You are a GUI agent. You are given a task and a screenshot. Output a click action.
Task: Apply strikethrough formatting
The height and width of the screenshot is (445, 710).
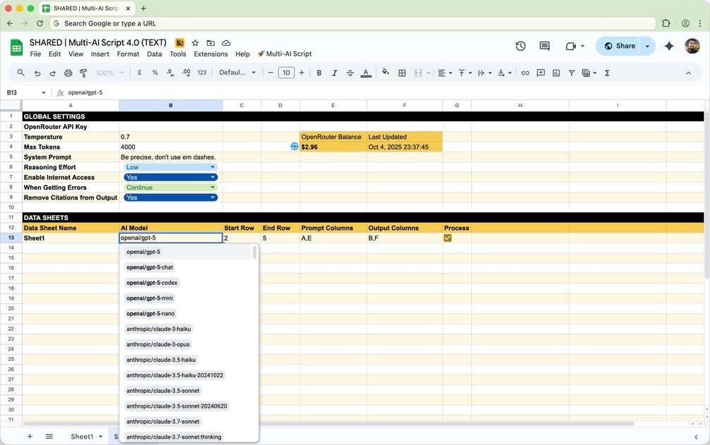[x=350, y=73]
